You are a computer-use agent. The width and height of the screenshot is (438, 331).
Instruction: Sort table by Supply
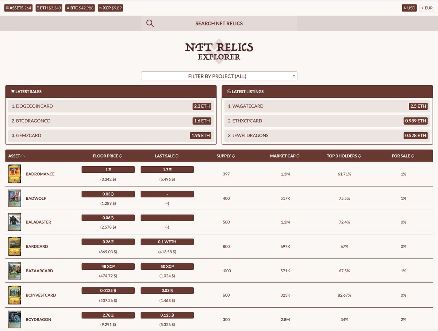[226, 156]
